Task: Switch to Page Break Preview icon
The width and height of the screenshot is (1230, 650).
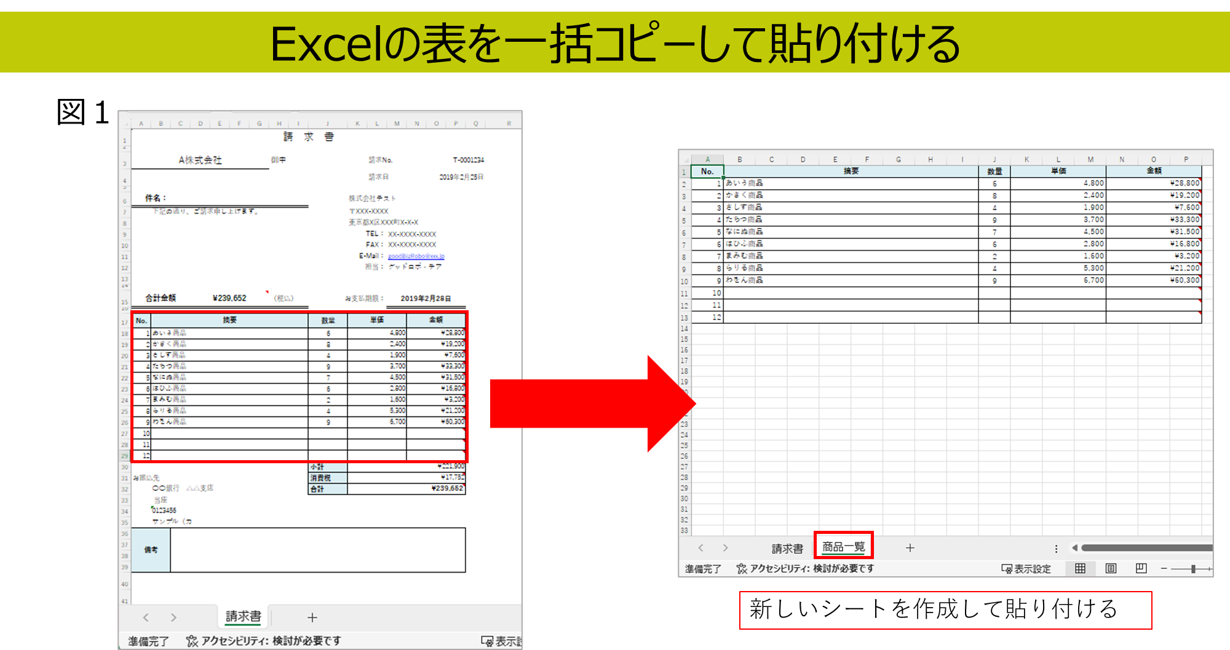Action: click(x=1141, y=568)
